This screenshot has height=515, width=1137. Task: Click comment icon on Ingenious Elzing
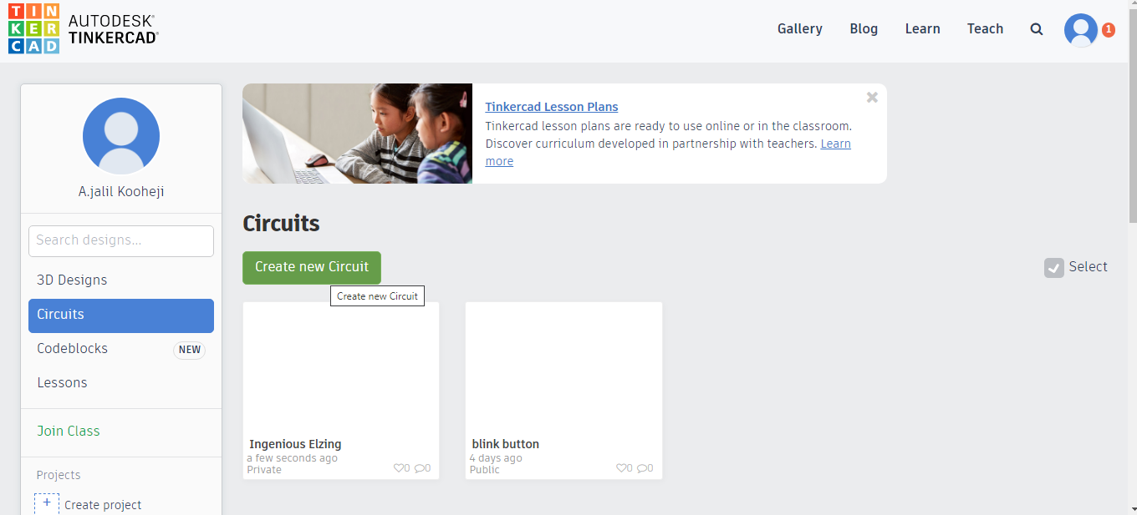click(x=420, y=468)
